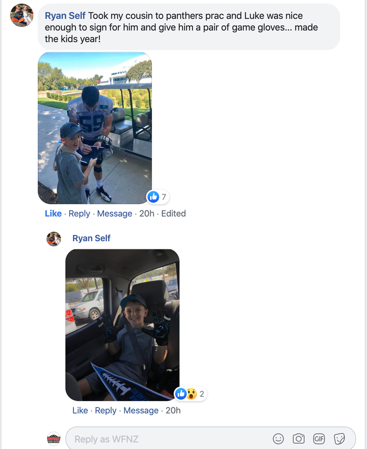Open Ryan Self name link above car photo
The image size is (367, 449).
coord(91,238)
